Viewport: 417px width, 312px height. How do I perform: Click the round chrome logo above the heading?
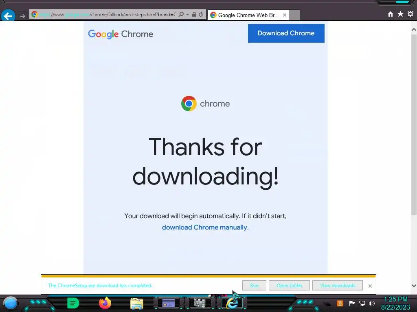coord(189,104)
